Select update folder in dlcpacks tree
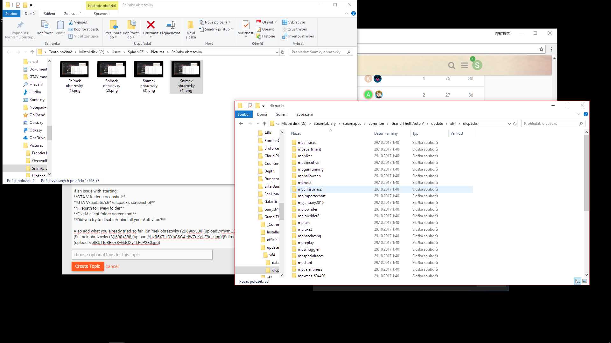The height and width of the screenshot is (343, 611). (x=270, y=247)
